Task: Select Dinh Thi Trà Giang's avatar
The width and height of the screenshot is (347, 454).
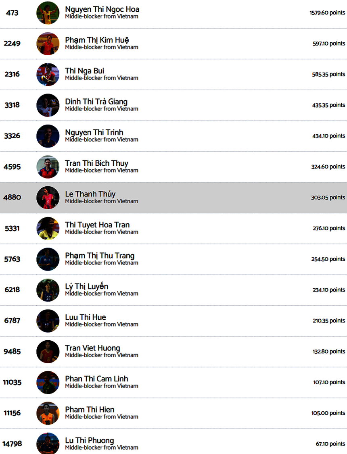Action: [48, 105]
